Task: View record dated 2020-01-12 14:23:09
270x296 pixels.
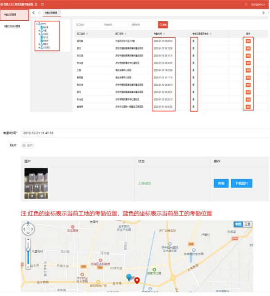Action: [x=248, y=70]
